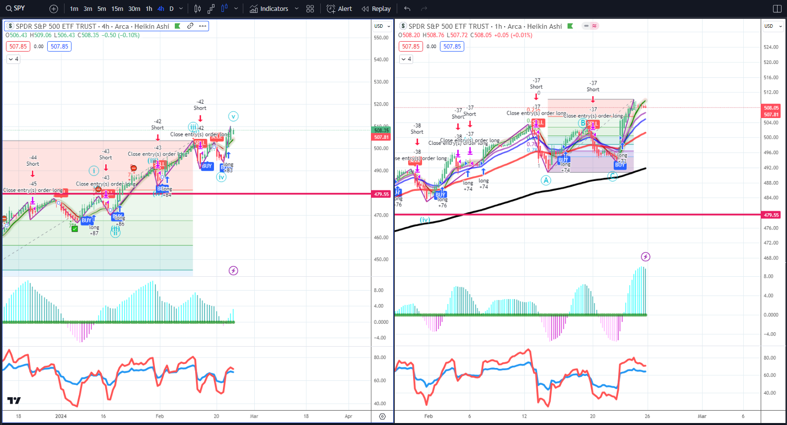Open the three-dot More menu on 4h chart
This screenshot has height=425, width=787.
coord(203,26)
